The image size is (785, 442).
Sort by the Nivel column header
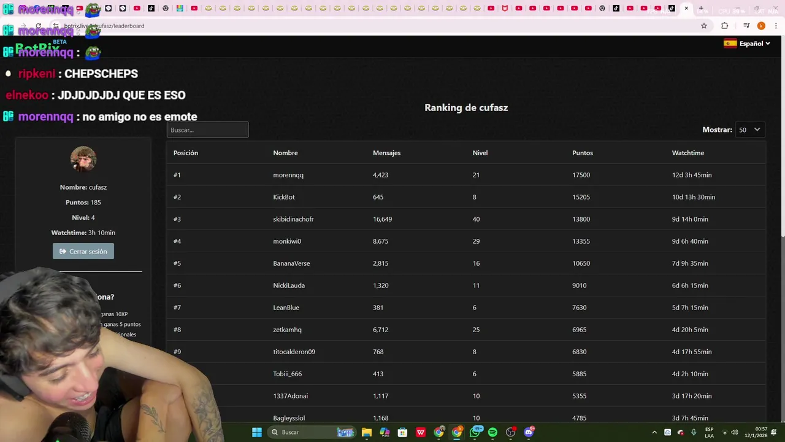pos(480,153)
